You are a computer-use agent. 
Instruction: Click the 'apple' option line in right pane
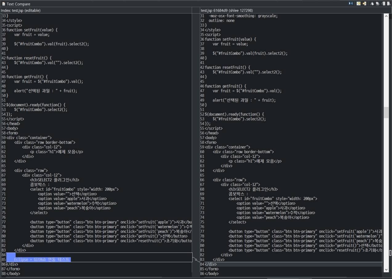click(271, 208)
